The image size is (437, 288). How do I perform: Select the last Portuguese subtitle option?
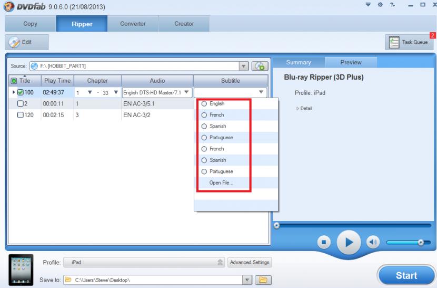click(204, 171)
